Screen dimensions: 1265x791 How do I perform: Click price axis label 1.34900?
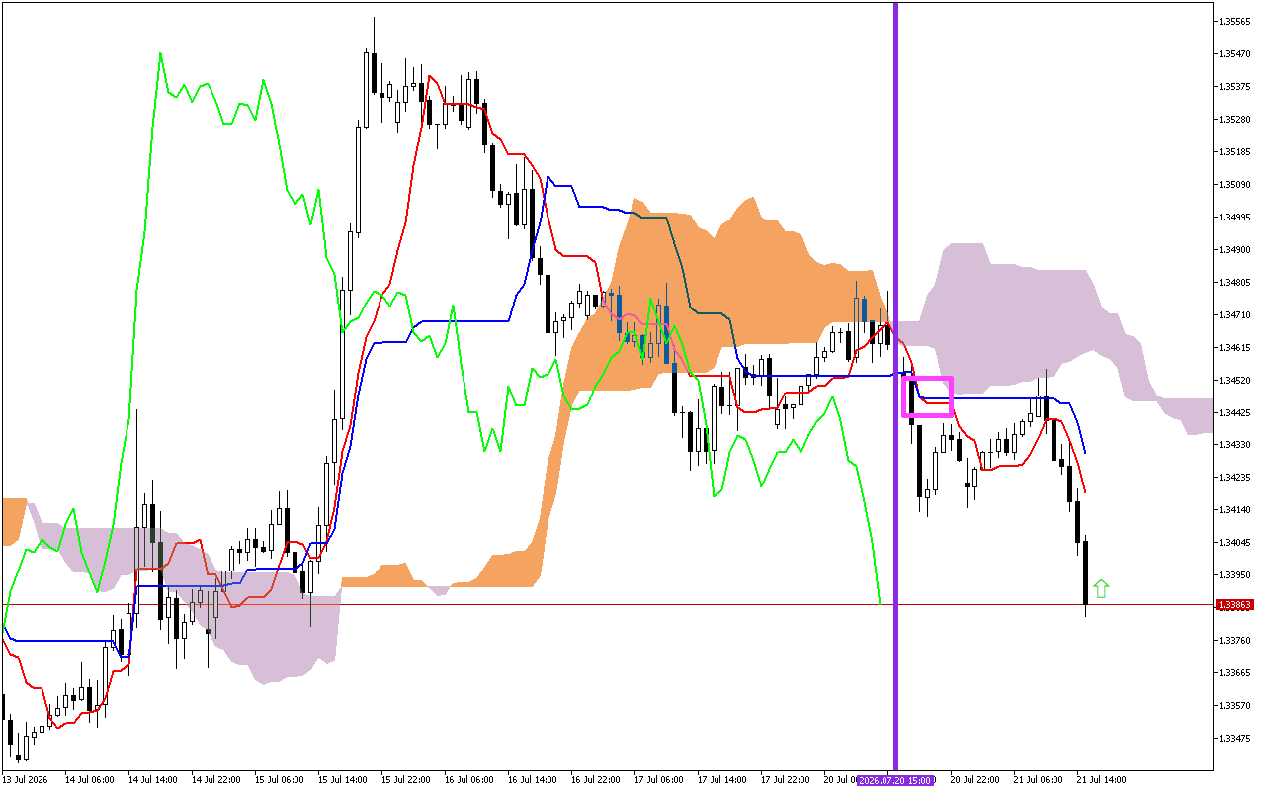pos(1235,249)
